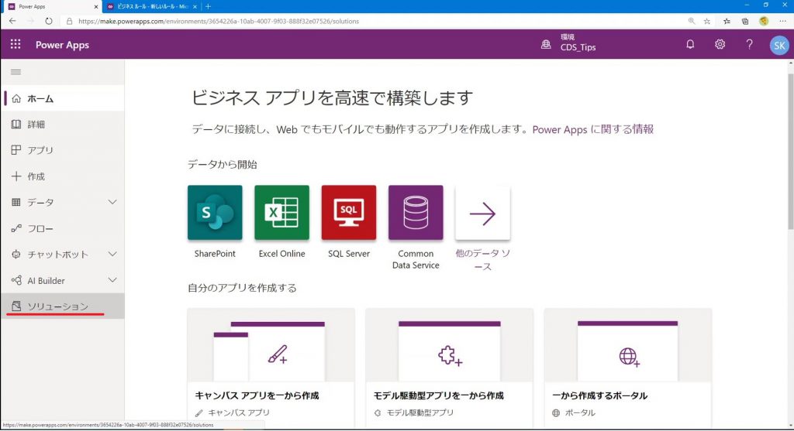Open アプリ in the sidebar
The height and width of the screenshot is (431, 794).
tap(63, 150)
